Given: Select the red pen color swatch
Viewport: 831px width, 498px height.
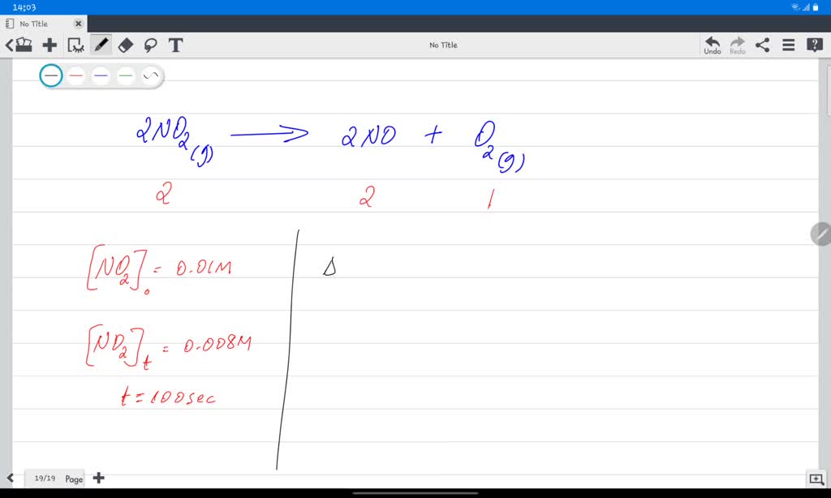Looking at the screenshot, I should click(x=75, y=75).
